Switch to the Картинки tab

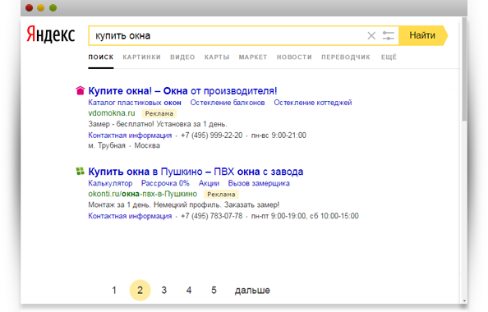(141, 57)
